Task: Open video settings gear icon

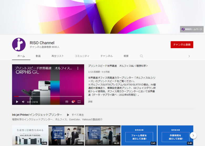Action: [73, 102]
